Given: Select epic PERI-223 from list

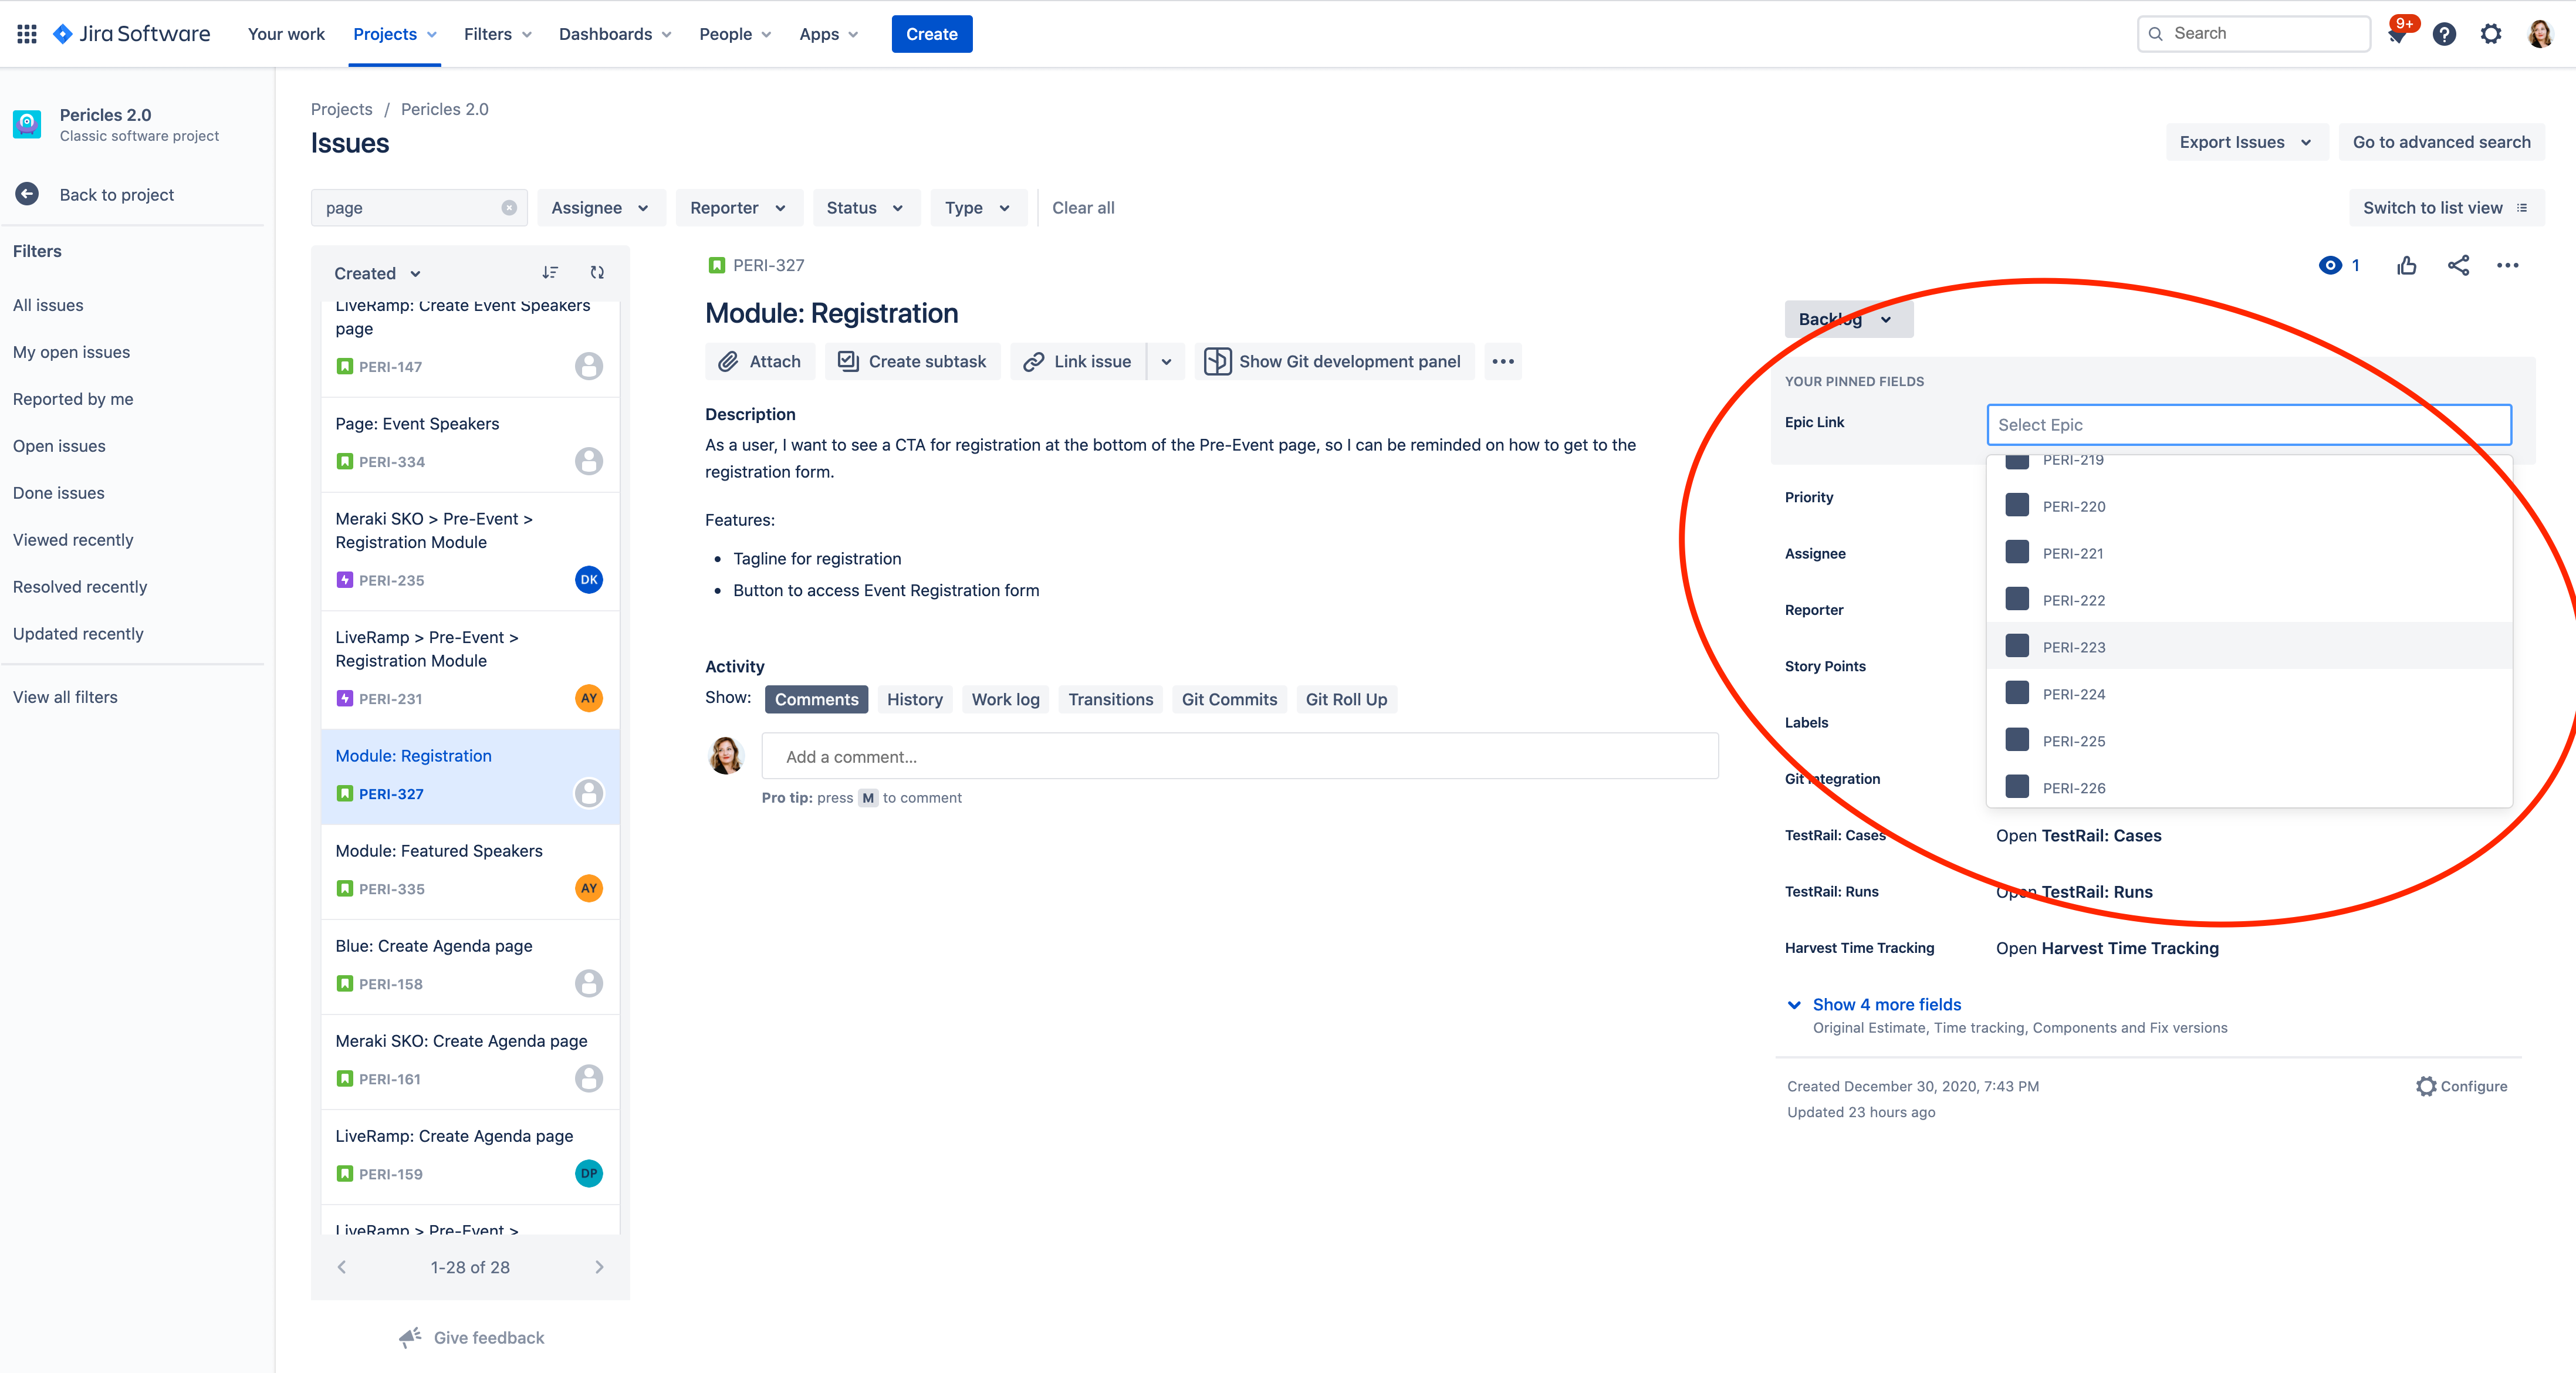Looking at the screenshot, I should click(x=2249, y=646).
